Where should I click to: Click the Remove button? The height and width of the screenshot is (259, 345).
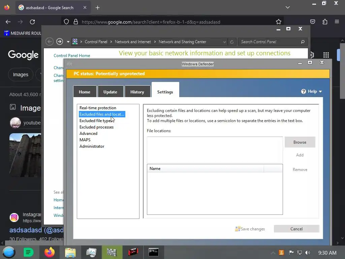pos(300,170)
